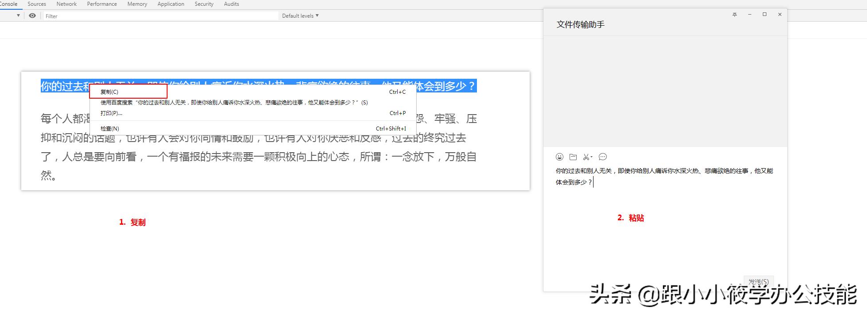Click the paragraph line ending 万般自

pos(258,157)
